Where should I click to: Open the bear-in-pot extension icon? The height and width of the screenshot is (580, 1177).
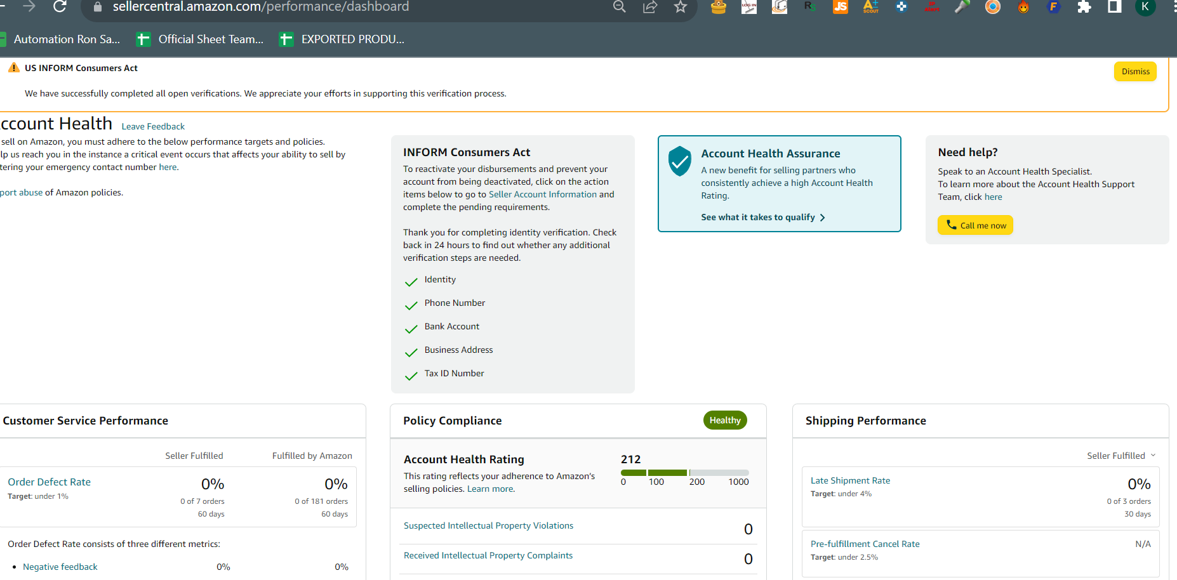(x=719, y=7)
